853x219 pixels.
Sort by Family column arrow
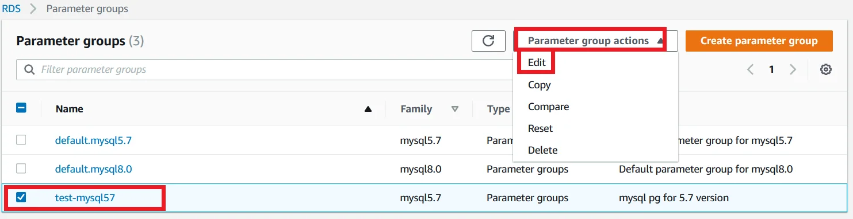pyautogui.click(x=455, y=109)
